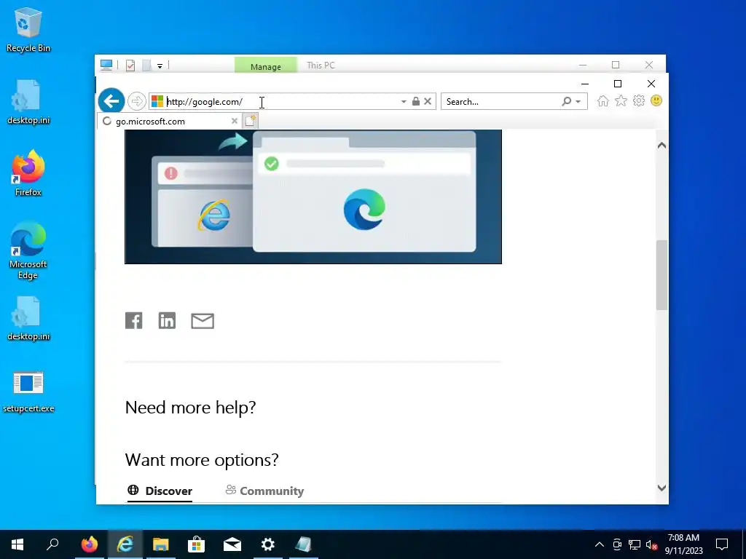Image resolution: width=746 pixels, height=559 pixels.
Task: Switch to the Community tab
Action: pyautogui.click(x=264, y=491)
